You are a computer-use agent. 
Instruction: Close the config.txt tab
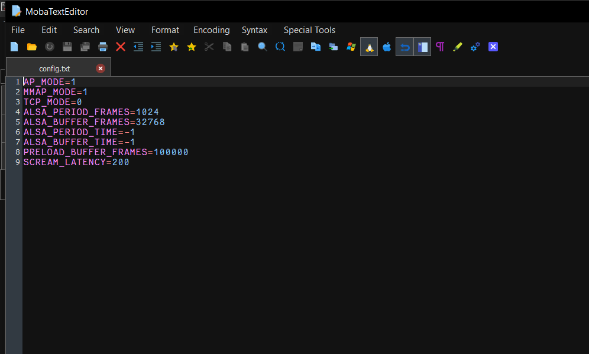pos(101,68)
